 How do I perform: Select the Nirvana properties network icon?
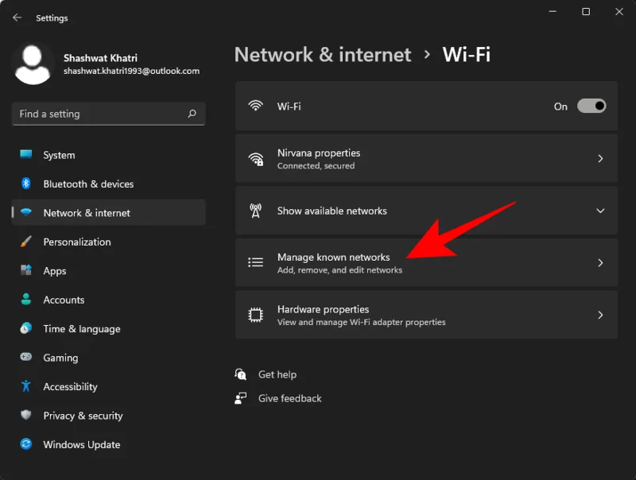[256, 158]
